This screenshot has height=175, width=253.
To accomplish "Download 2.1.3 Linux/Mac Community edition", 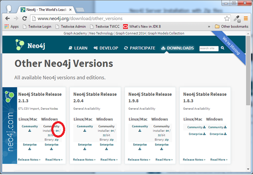I will click(x=30, y=128).
